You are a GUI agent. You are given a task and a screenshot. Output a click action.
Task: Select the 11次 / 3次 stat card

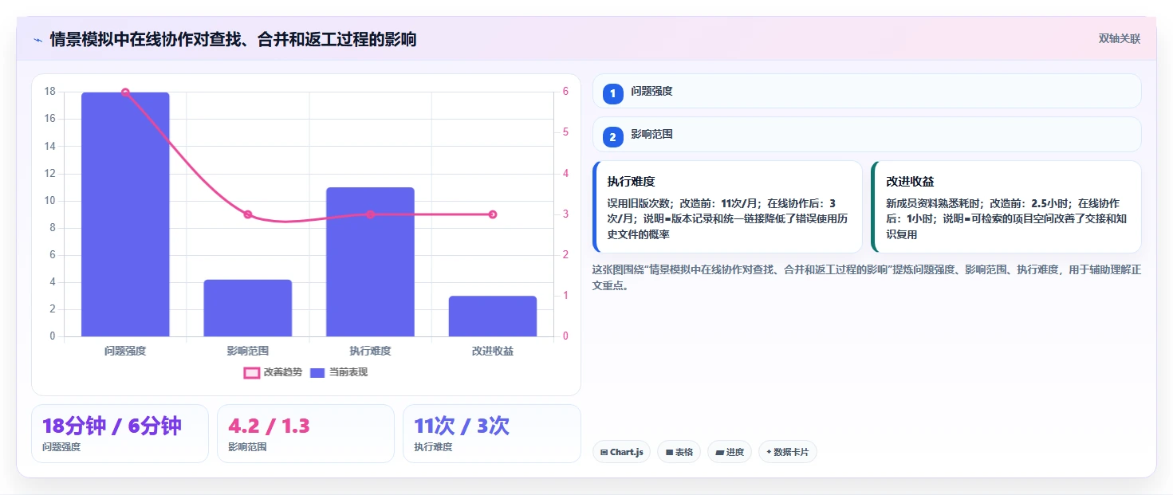coord(492,434)
